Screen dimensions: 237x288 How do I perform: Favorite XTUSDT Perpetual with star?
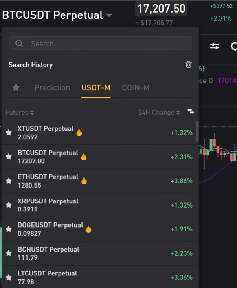pos(9,133)
